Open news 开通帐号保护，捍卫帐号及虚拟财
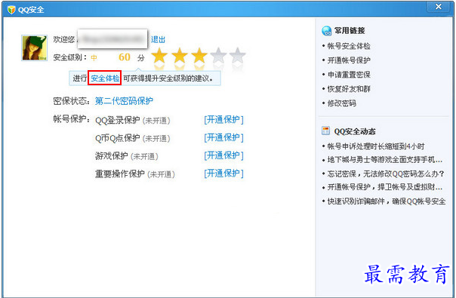This screenshot has width=456, height=298. [x=385, y=187]
